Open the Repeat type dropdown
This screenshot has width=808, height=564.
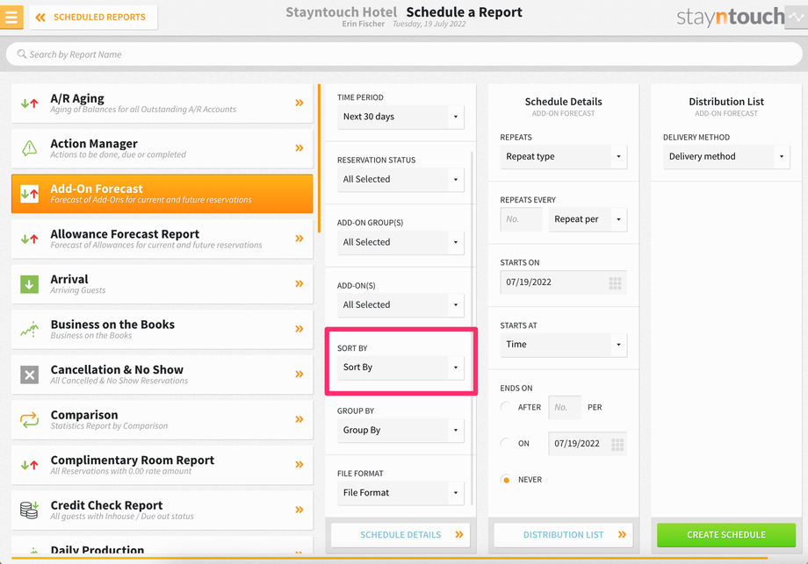click(x=563, y=157)
